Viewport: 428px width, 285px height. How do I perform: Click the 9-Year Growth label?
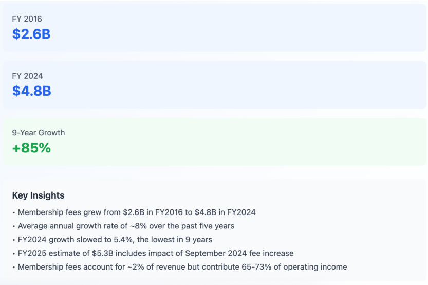pyautogui.click(x=39, y=132)
